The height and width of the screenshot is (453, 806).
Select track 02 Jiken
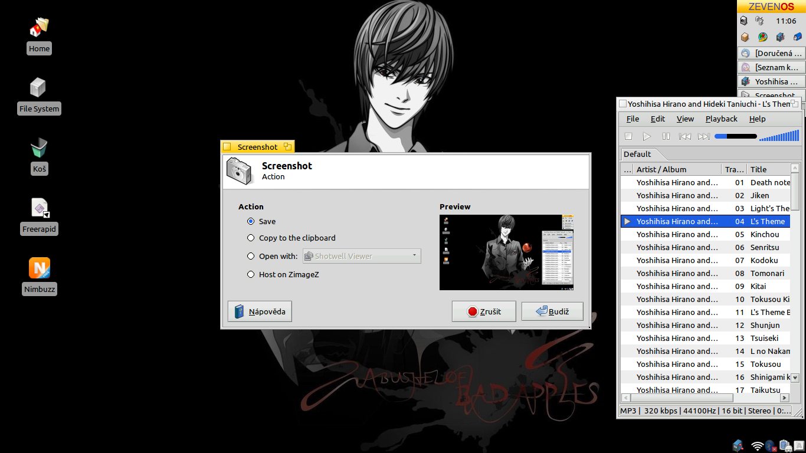click(x=705, y=195)
